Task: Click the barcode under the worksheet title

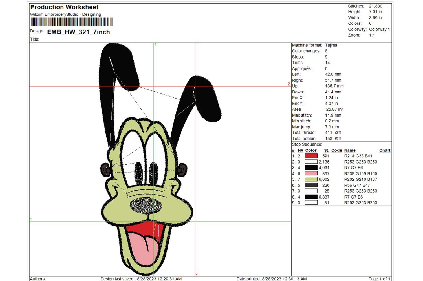Action: pyautogui.click(x=72, y=22)
